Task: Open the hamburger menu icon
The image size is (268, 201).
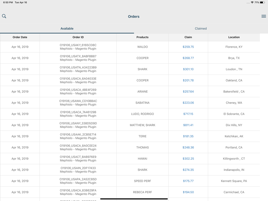Action: [263, 16]
